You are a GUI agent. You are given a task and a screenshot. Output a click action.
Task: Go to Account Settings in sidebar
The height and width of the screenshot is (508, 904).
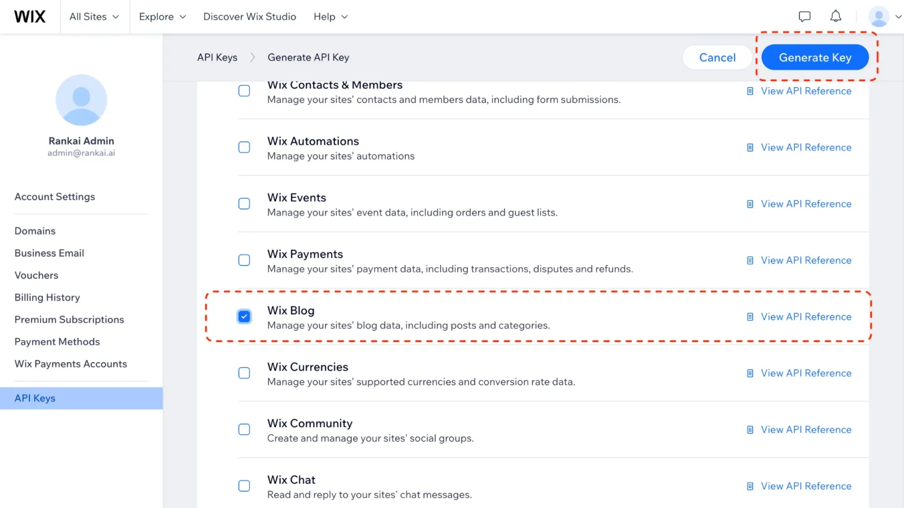55,197
